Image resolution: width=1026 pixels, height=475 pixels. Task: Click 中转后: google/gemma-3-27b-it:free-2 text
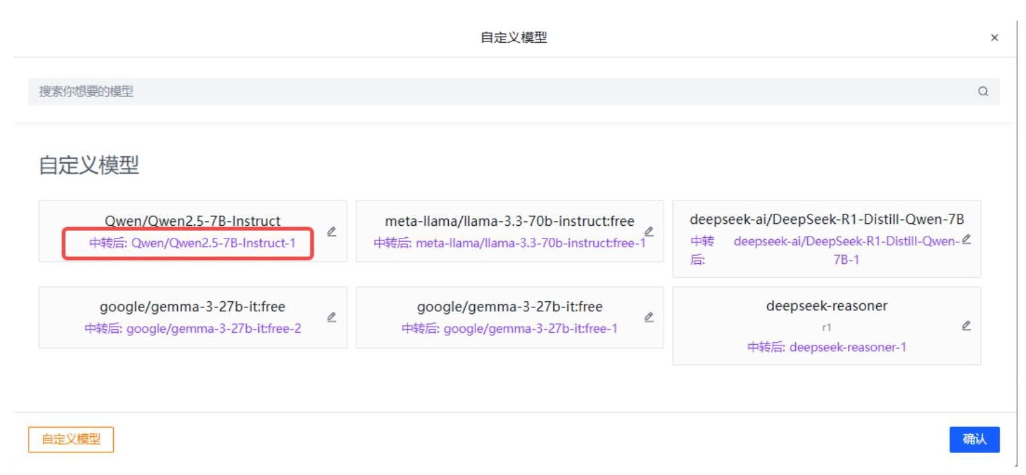click(x=193, y=329)
